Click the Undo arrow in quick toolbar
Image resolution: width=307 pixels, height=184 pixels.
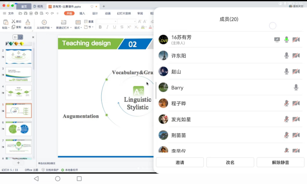pyautogui.click(x=47, y=14)
